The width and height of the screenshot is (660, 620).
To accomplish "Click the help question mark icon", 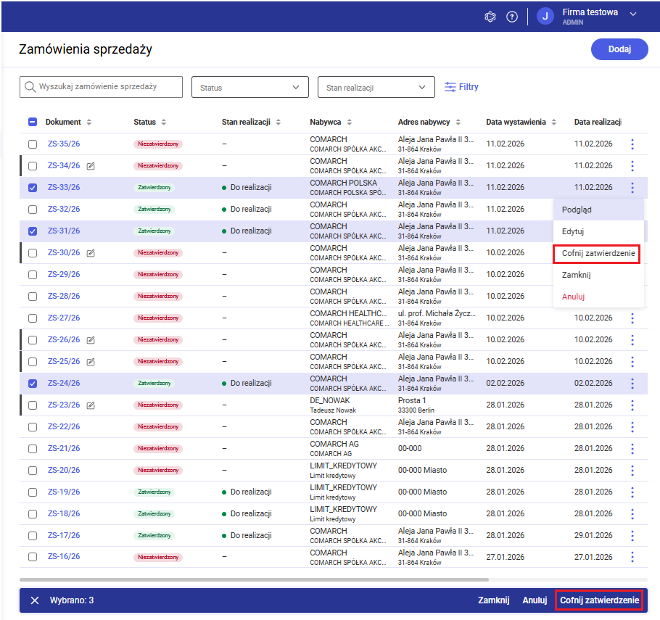I will (512, 17).
